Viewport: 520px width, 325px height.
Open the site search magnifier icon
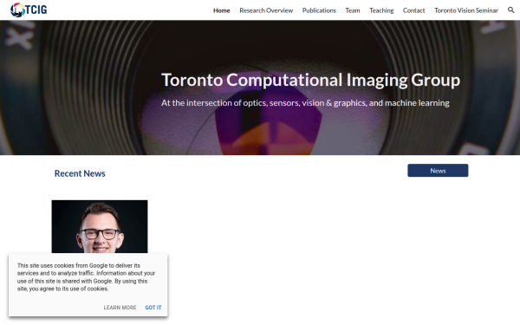[511, 10]
